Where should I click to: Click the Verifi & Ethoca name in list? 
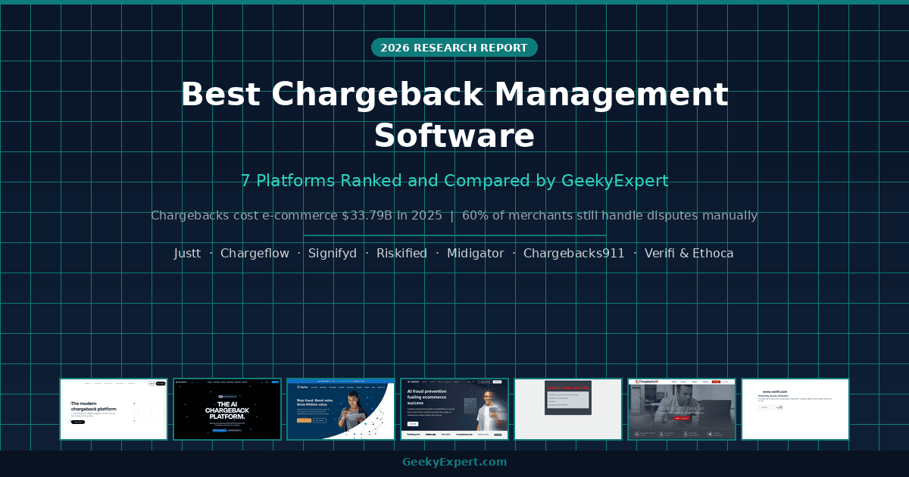pos(689,254)
